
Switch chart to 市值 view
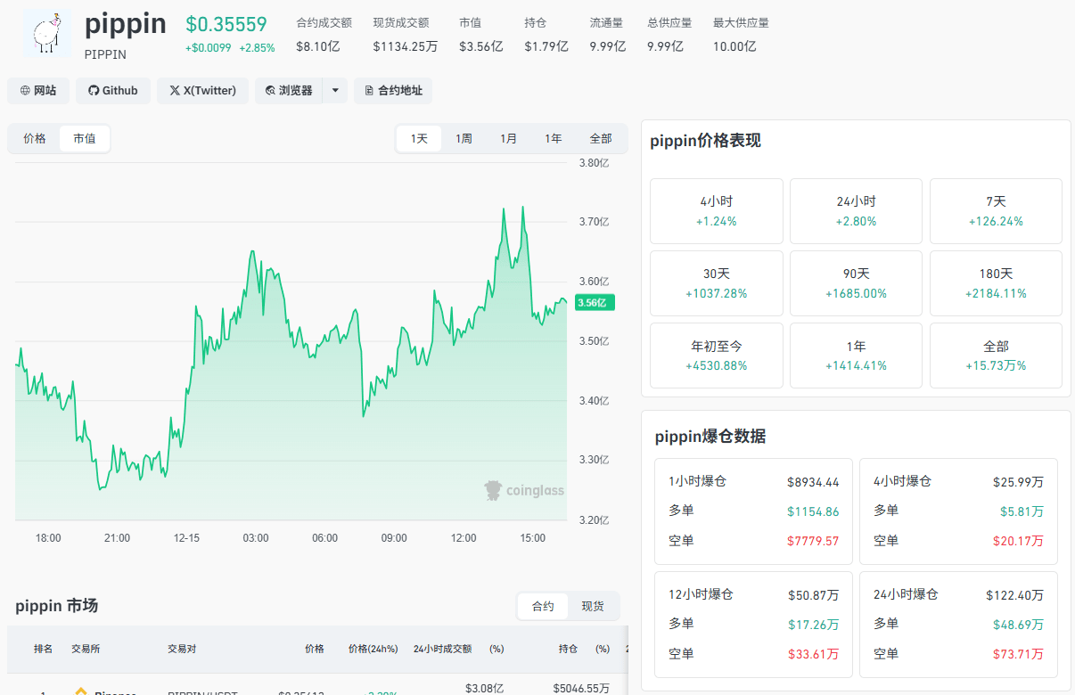point(85,138)
